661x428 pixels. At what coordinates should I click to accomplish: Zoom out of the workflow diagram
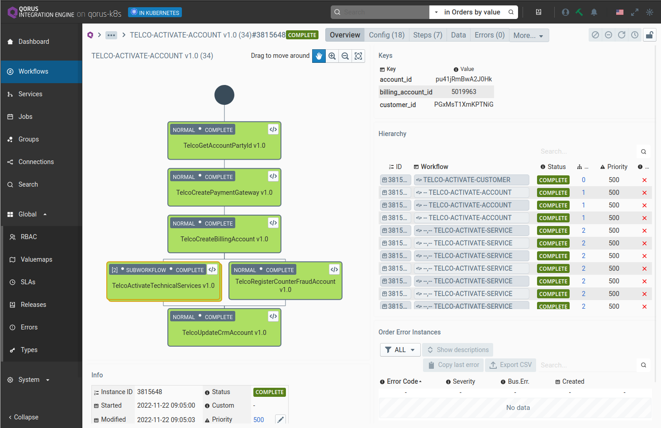(345, 56)
